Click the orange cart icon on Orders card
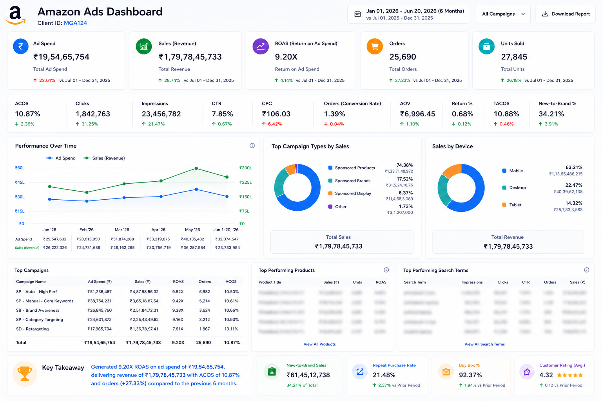 [x=375, y=46]
